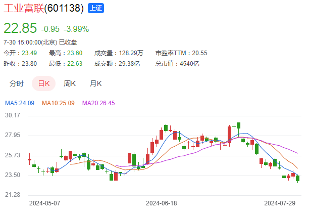The height and width of the screenshot is (216, 309).
Task: Click the 最高 value 23.60
Action: point(75,53)
